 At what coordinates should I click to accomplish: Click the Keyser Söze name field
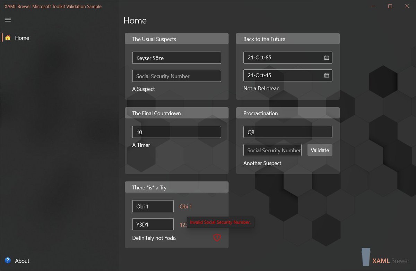click(176, 58)
